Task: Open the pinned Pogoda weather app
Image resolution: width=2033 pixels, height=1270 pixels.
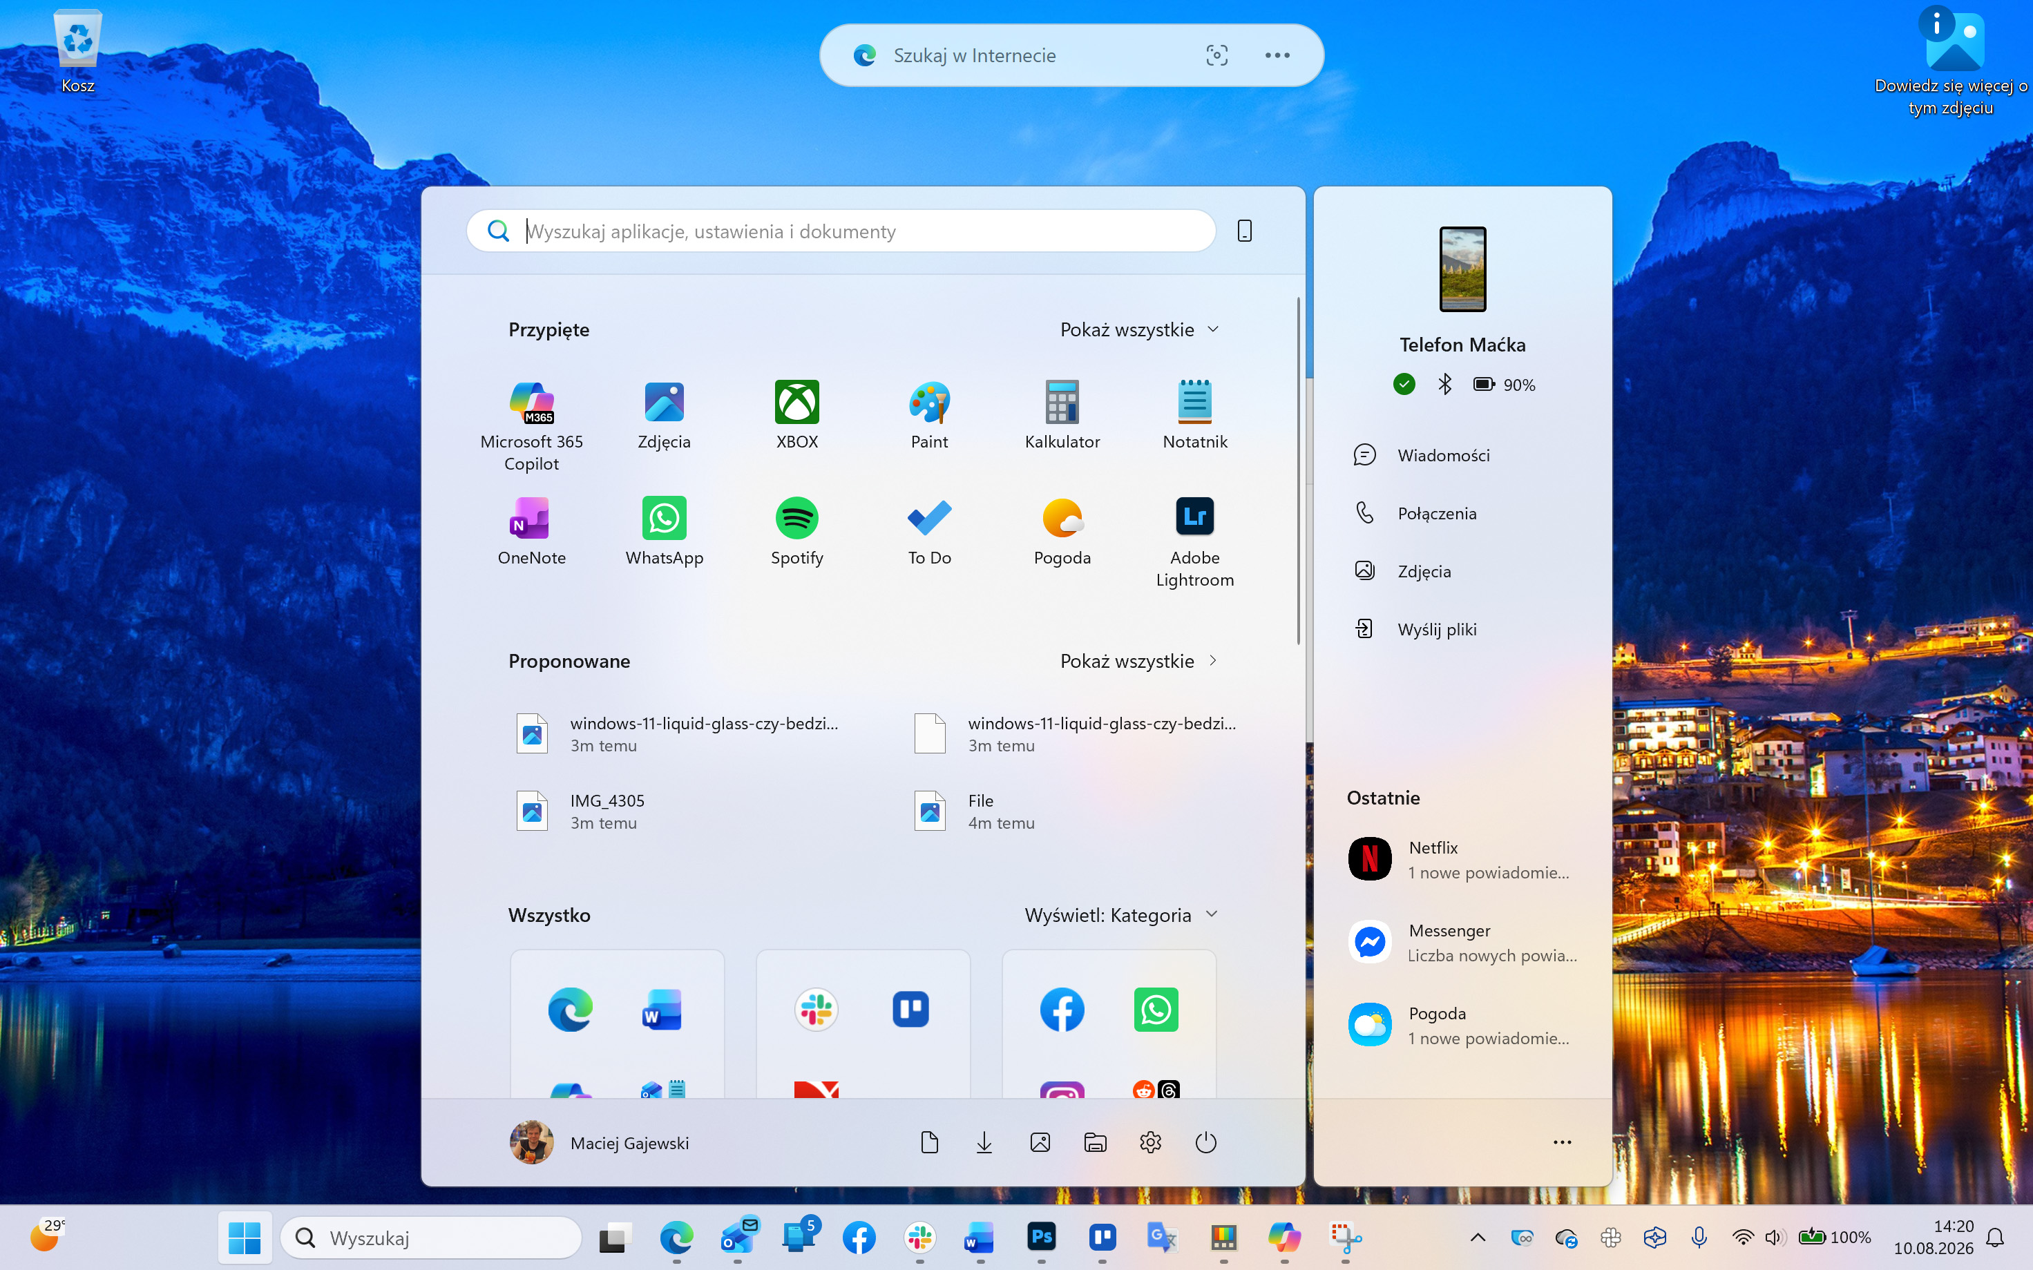Action: pos(1062,532)
